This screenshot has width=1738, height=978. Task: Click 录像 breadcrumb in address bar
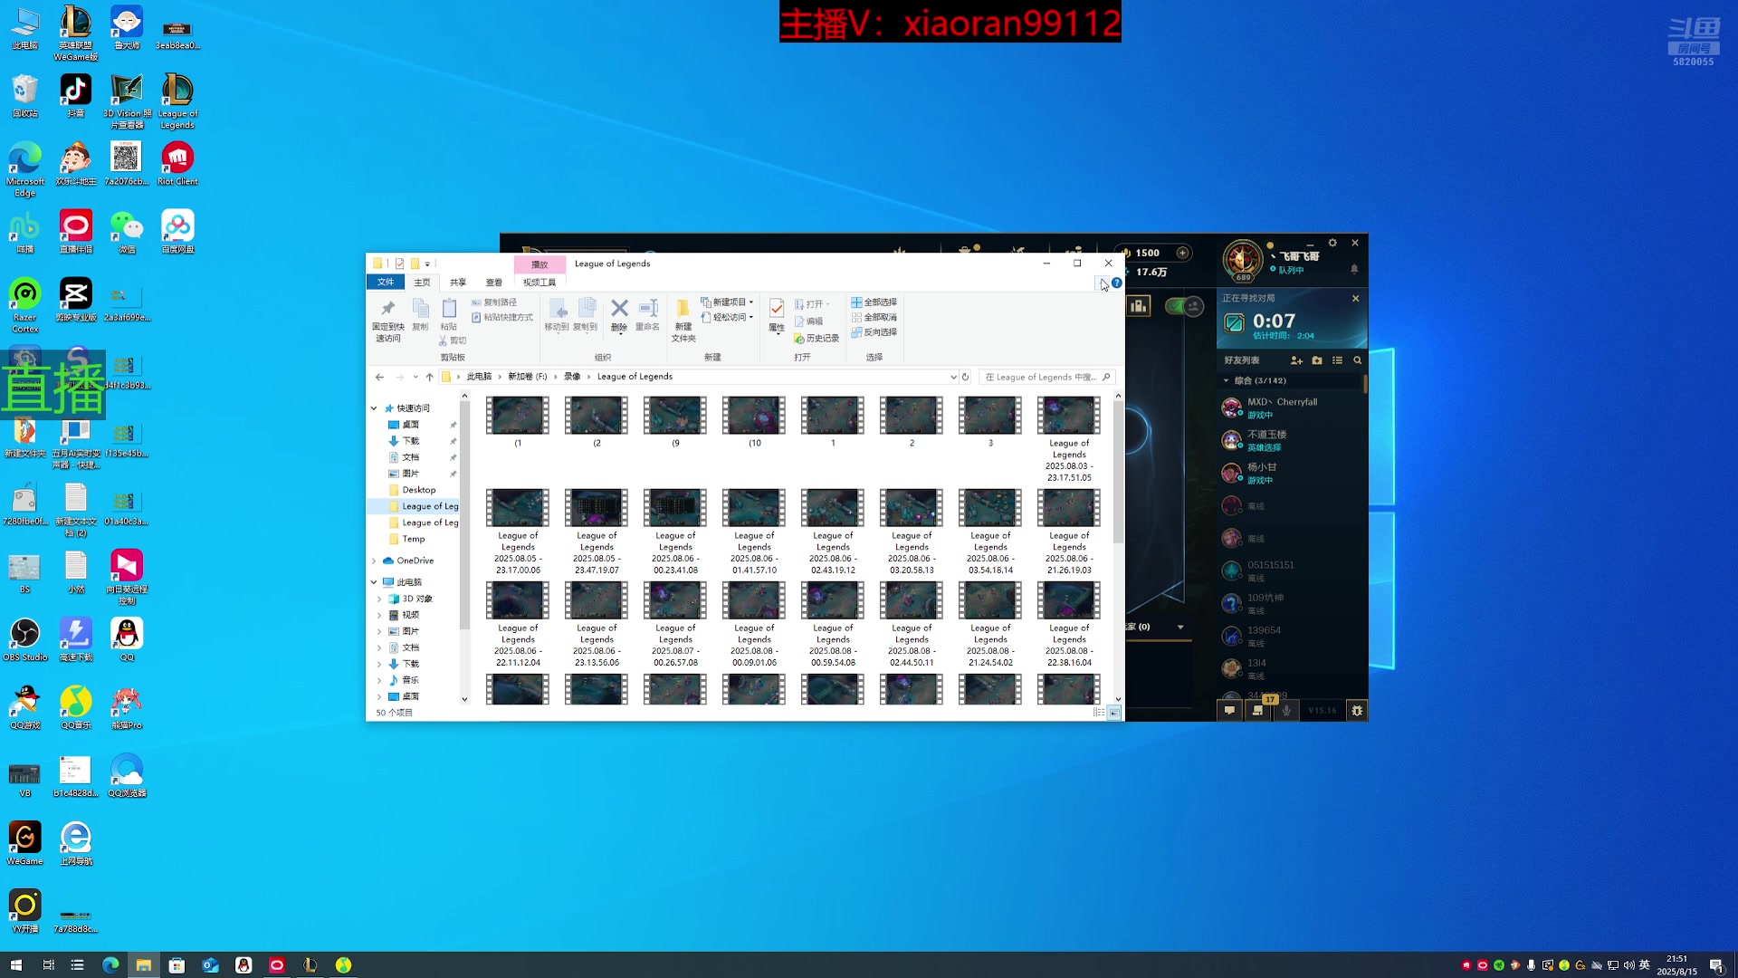572,377
